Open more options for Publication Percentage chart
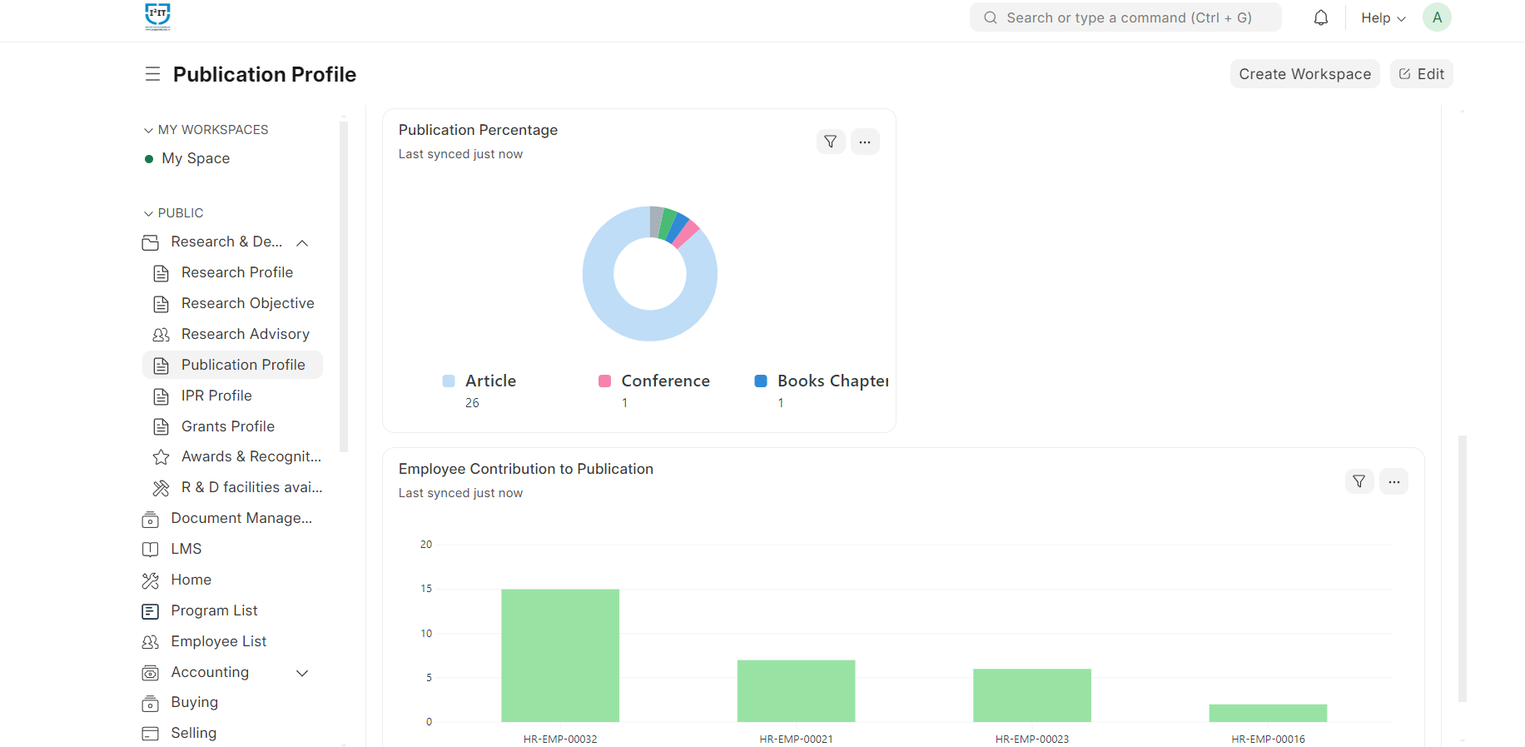1525x747 pixels. point(865,142)
